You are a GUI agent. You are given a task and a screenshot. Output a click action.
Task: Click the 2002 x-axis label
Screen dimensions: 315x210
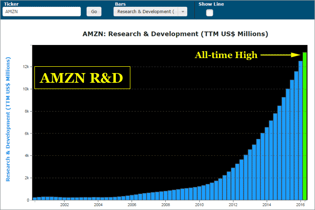coord(64,205)
